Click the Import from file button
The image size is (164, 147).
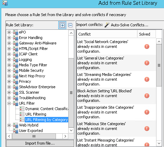[x=40, y=143]
